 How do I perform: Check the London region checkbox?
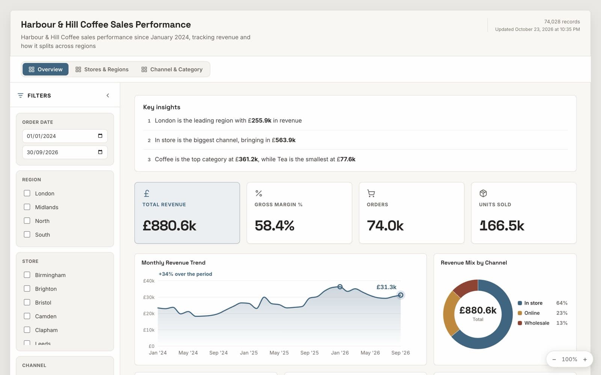tap(27, 193)
